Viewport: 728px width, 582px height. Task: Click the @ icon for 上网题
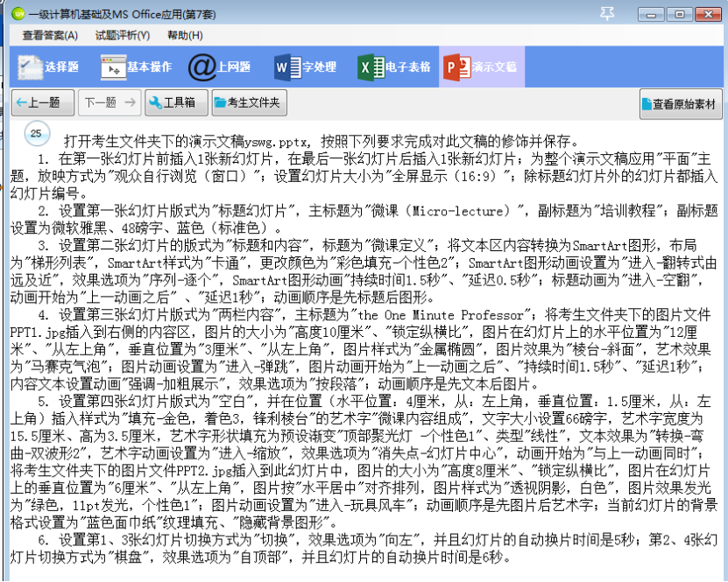pos(202,67)
